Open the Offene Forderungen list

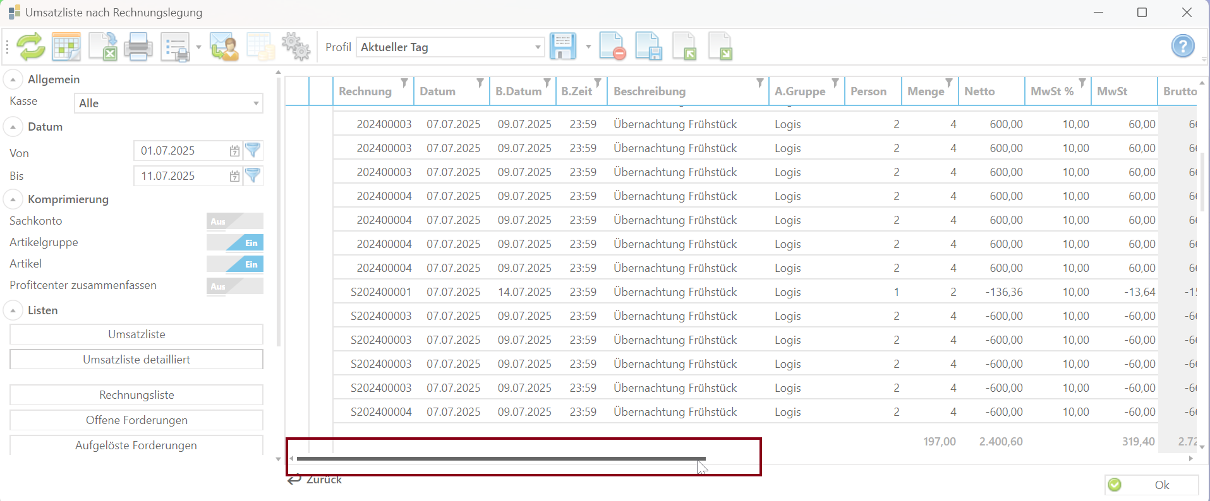click(136, 420)
